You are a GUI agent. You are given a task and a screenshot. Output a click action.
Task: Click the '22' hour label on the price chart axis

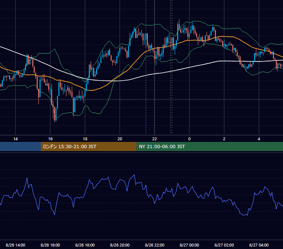154,139
